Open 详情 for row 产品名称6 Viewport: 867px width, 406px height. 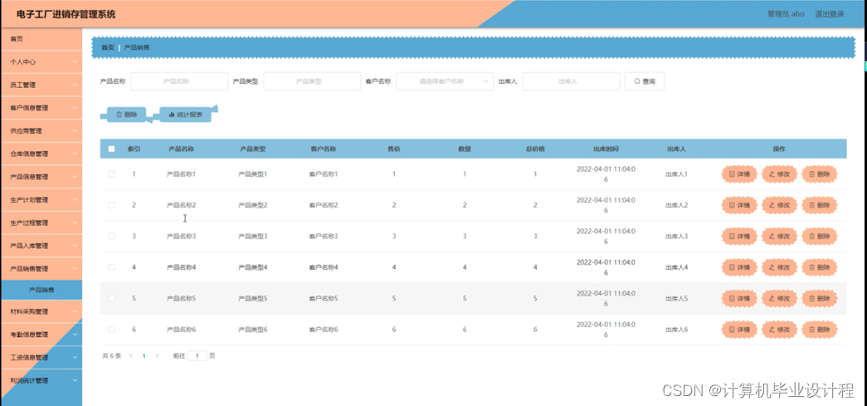click(x=739, y=330)
